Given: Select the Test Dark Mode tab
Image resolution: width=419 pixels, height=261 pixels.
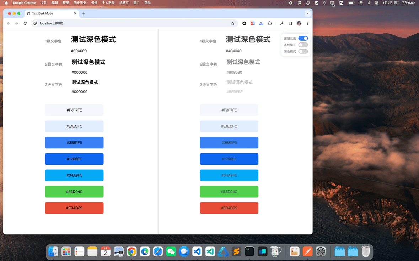Looking at the screenshot, I should pos(52,13).
